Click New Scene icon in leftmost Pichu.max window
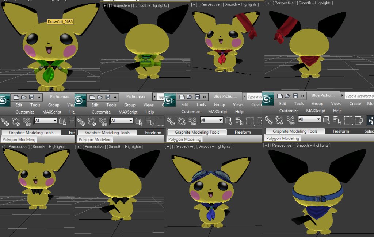This screenshot has height=237, width=374. [x=16, y=97]
